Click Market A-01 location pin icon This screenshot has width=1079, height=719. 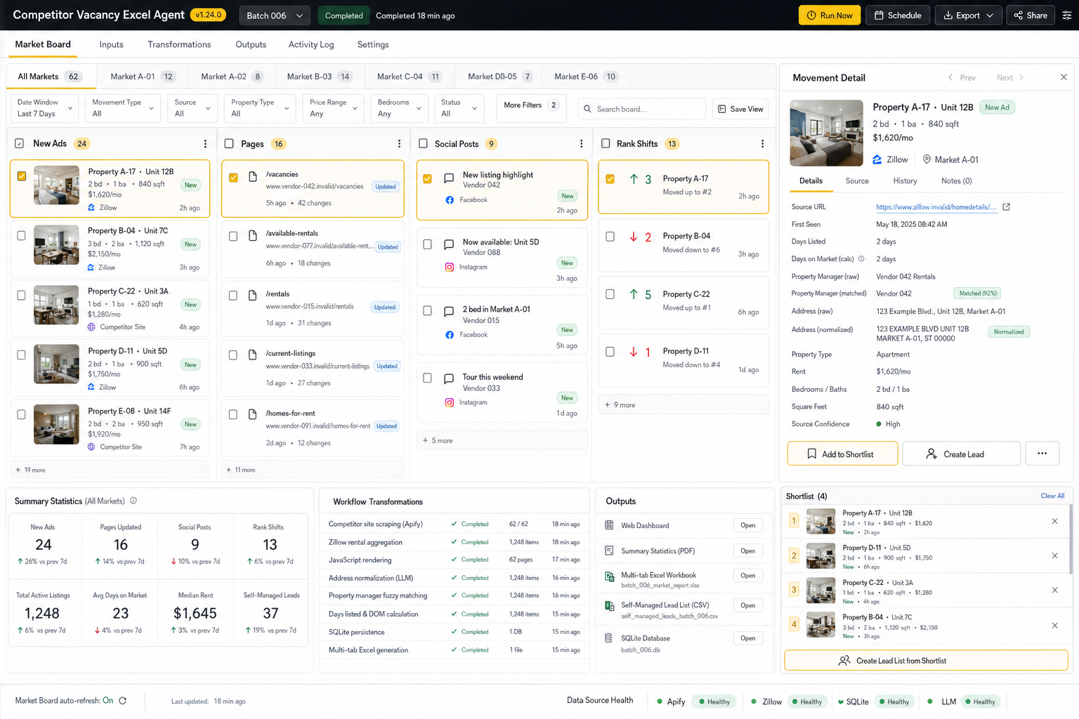click(927, 159)
